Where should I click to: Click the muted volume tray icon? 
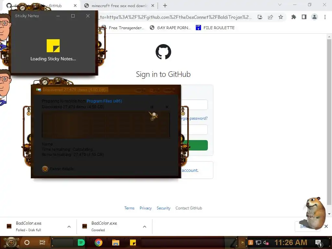click(266, 243)
